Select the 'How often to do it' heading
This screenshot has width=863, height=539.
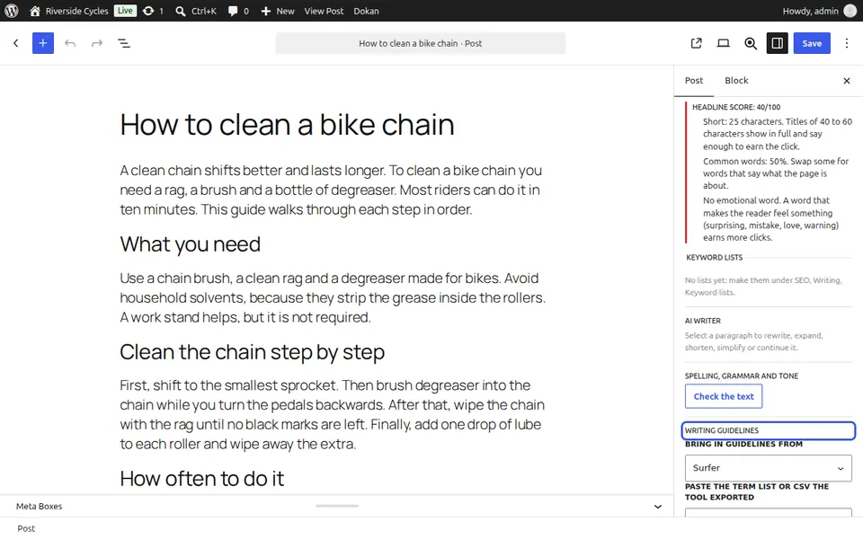click(x=202, y=479)
